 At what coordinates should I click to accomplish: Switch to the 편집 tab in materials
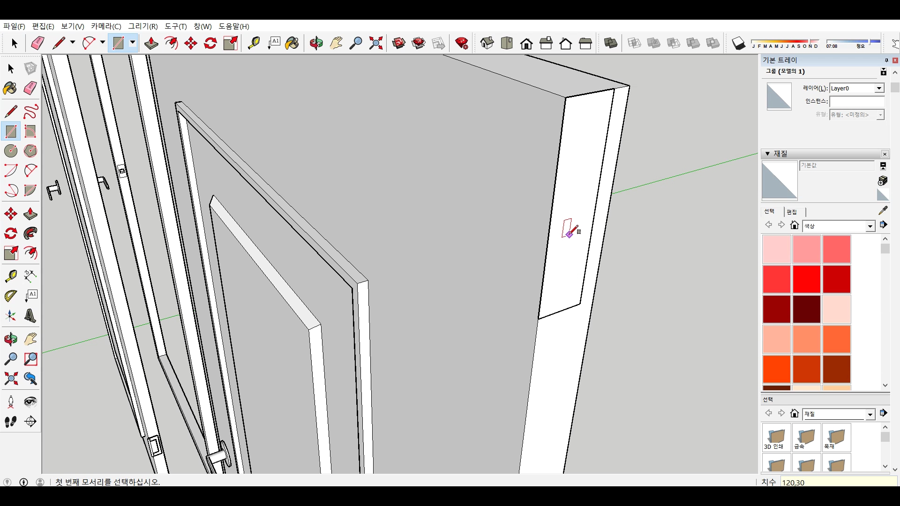tap(792, 212)
